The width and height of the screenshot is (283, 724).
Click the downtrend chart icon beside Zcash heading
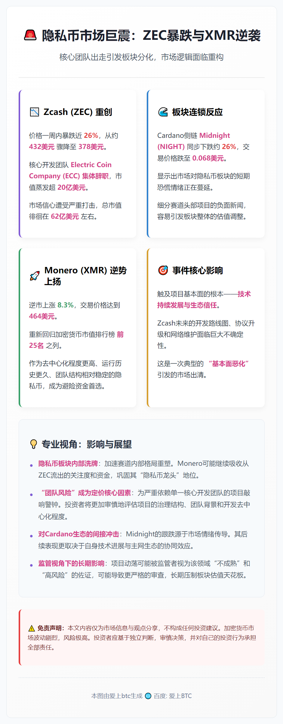(35, 112)
